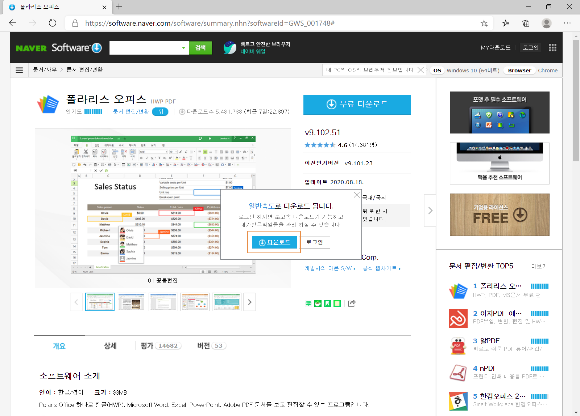Click the 로그인 button in popup

tap(315, 242)
